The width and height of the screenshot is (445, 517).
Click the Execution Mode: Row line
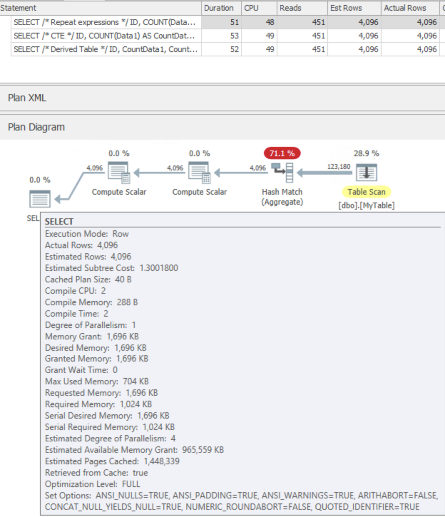point(87,234)
